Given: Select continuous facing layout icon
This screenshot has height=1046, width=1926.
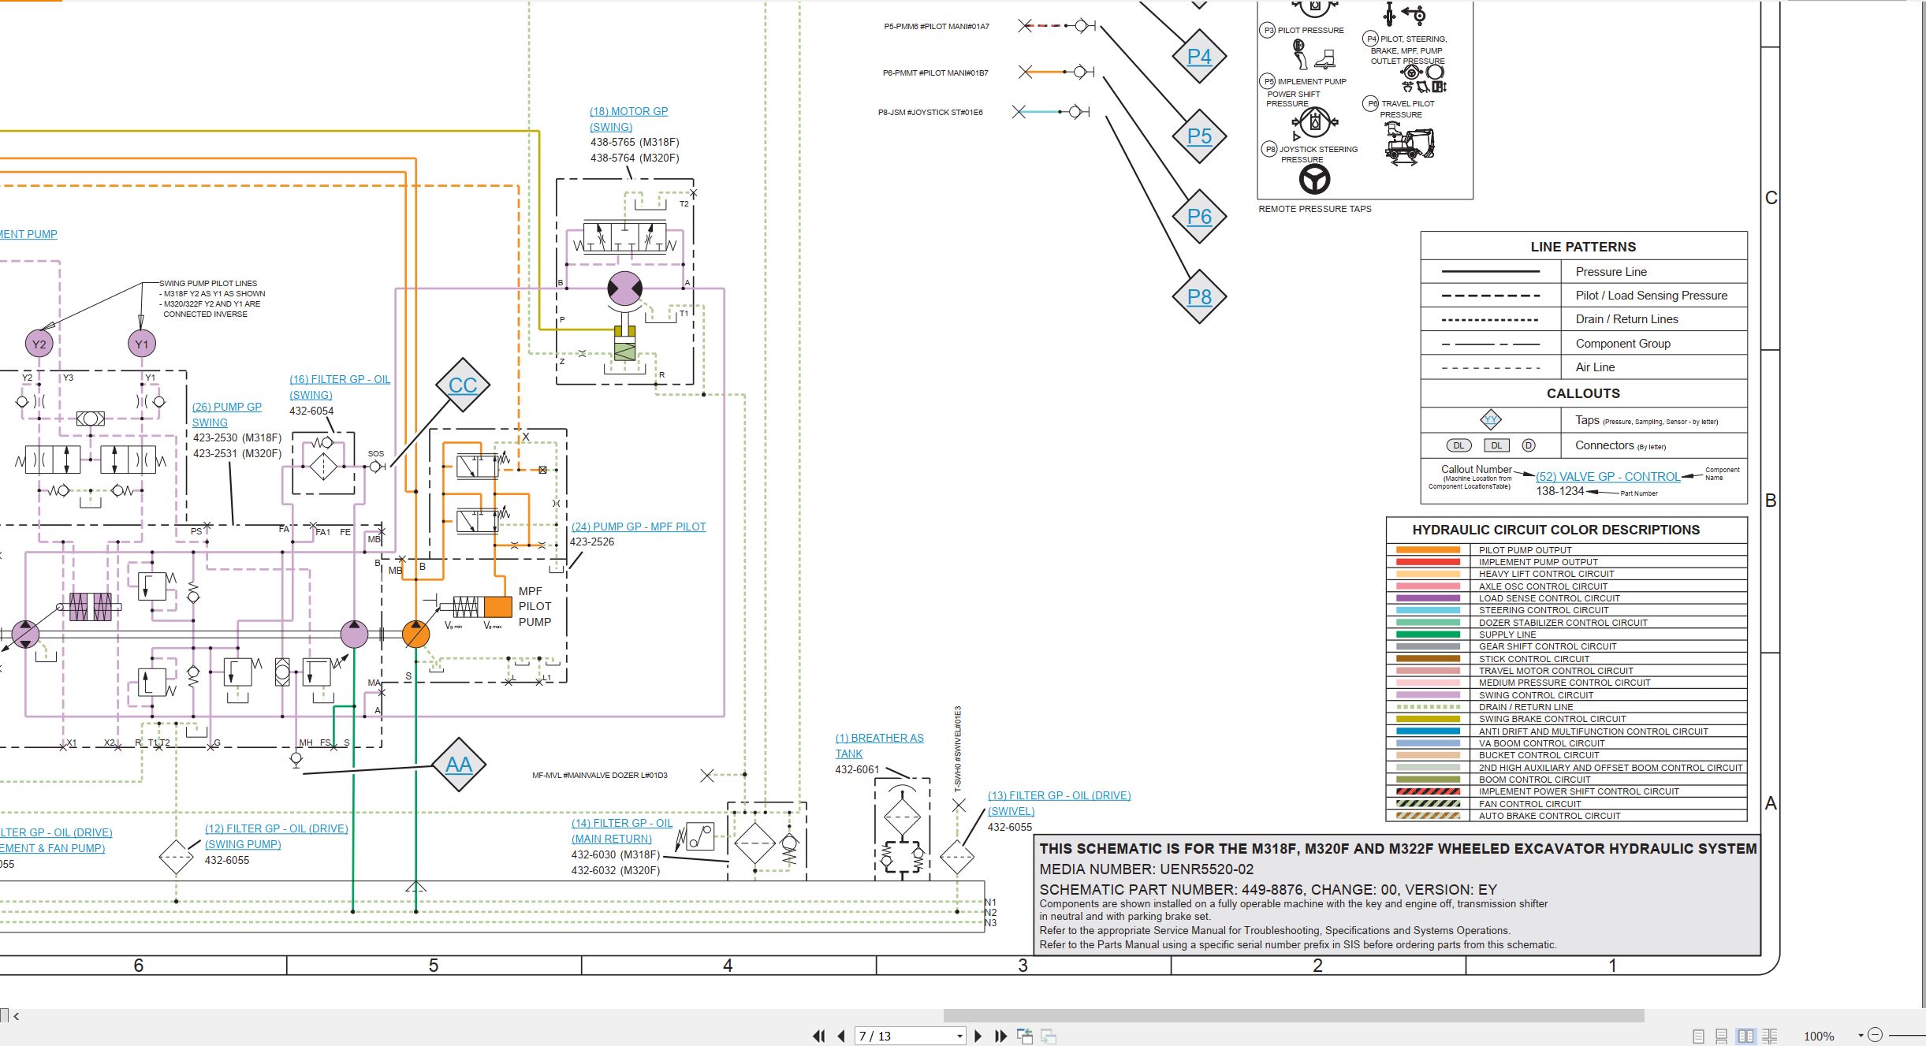Looking at the screenshot, I should 1769,1037.
